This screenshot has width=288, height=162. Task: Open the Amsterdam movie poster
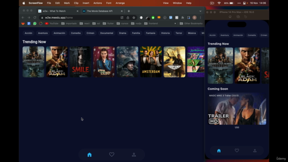[151, 62]
